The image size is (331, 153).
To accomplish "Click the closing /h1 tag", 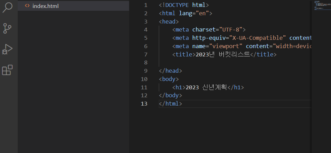I will click(x=235, y=87).
